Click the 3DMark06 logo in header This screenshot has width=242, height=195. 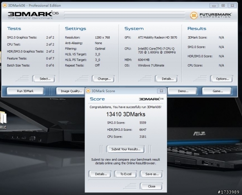[33, 15]
